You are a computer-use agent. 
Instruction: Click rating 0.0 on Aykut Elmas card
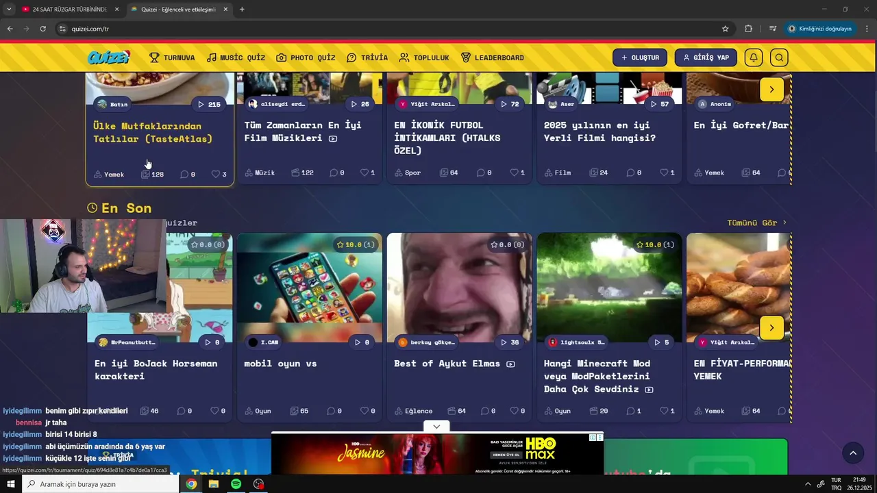click(x=507, y=244)
